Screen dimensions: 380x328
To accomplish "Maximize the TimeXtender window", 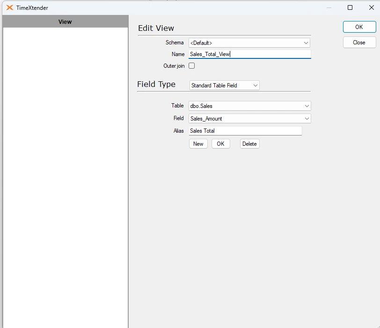I will coord(350,7).
